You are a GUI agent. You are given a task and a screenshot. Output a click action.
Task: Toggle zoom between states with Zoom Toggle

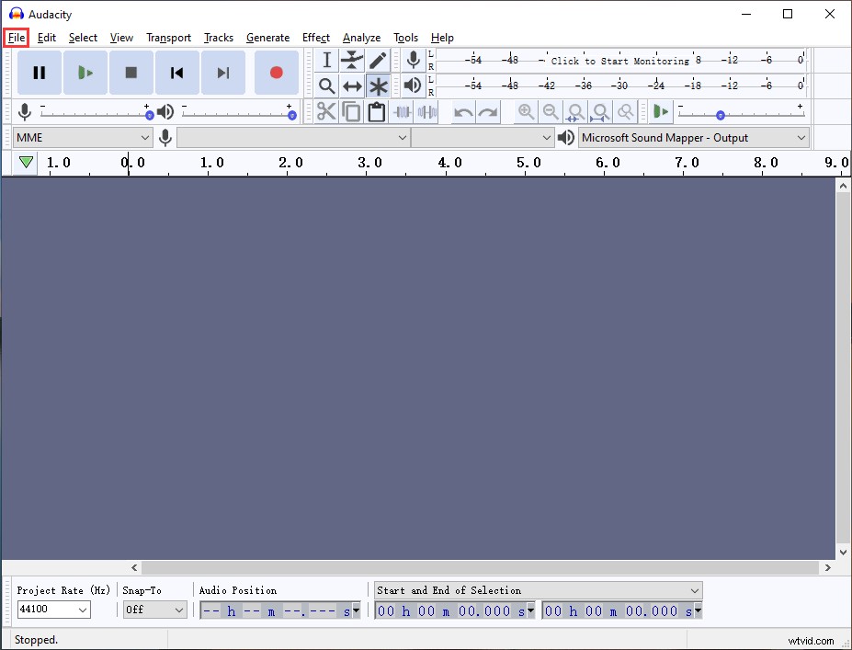point(625,111)
